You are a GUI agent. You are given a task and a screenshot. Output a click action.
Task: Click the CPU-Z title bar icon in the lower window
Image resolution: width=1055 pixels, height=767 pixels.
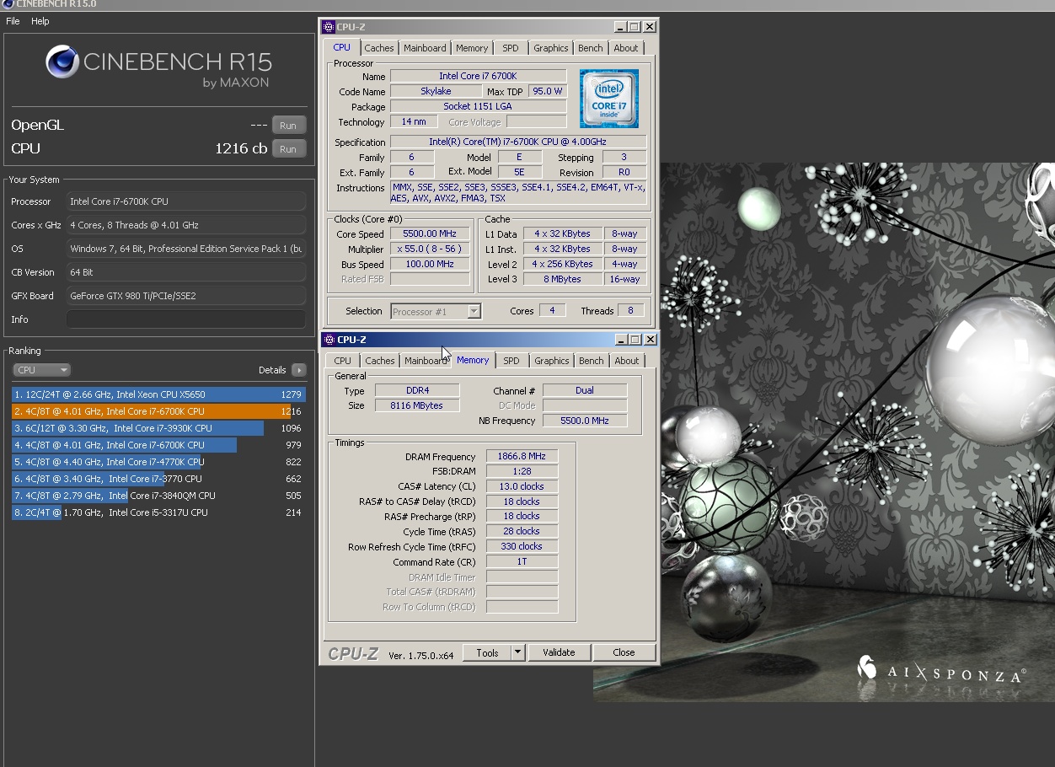(x=329, y=340)
